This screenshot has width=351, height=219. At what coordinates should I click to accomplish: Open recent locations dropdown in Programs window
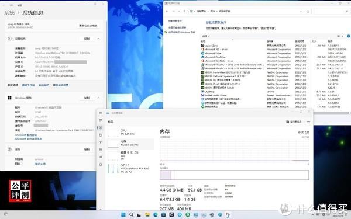click(179, 11)
